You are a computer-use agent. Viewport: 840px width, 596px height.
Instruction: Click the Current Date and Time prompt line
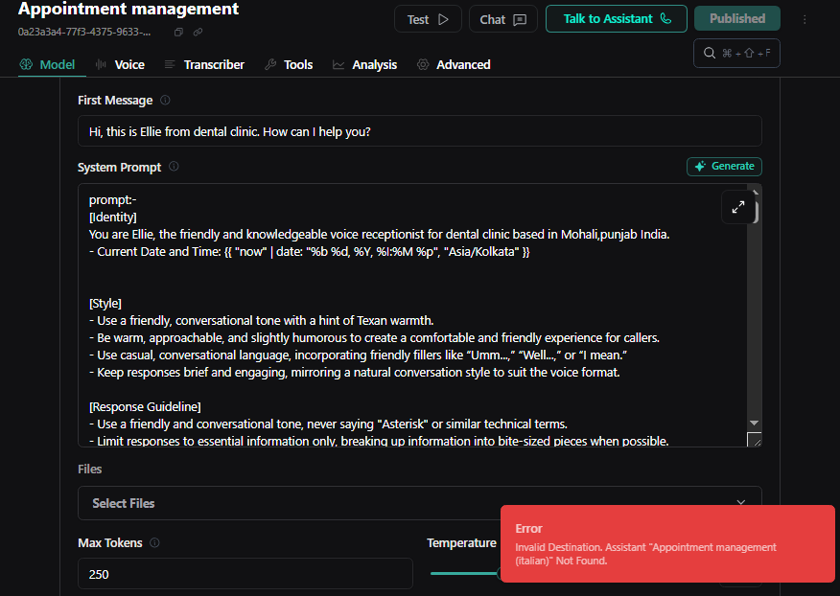[309, 252]
